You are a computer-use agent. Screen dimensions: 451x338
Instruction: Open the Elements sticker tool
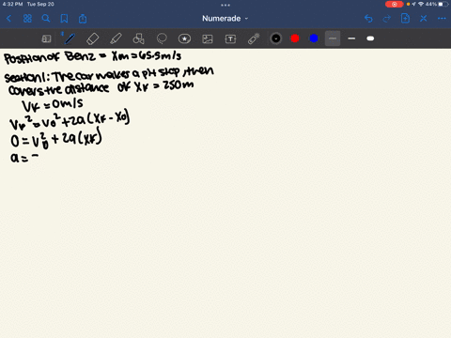(x=184, y=38)
